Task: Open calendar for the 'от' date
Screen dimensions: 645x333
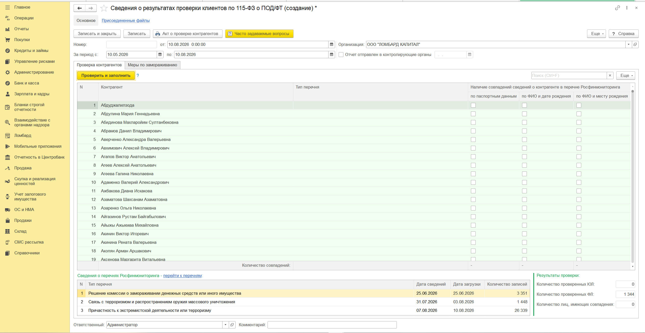Action: coord(332,45)
